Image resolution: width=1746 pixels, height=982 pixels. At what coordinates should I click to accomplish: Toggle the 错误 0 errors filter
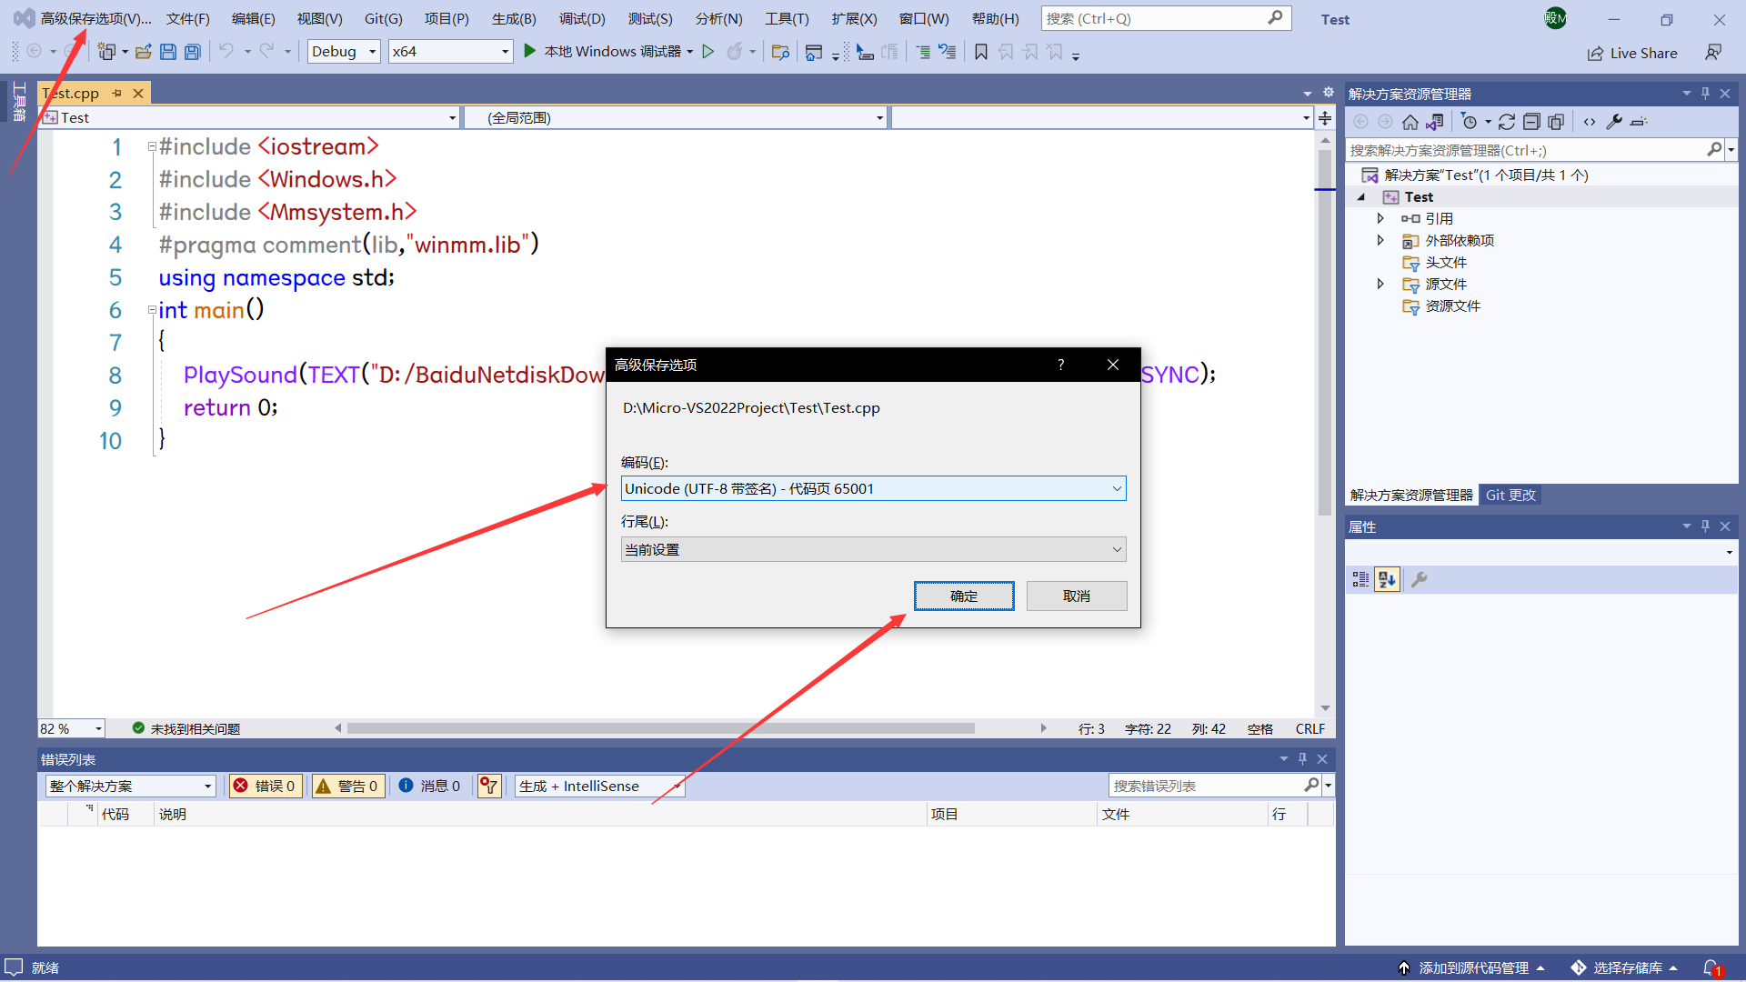265,786
